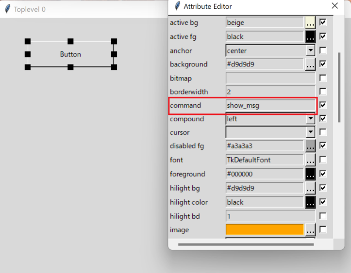Click the vertical scrollbar in Attribute Editor
Screen dimensions: 351x273
coord(339,87)
